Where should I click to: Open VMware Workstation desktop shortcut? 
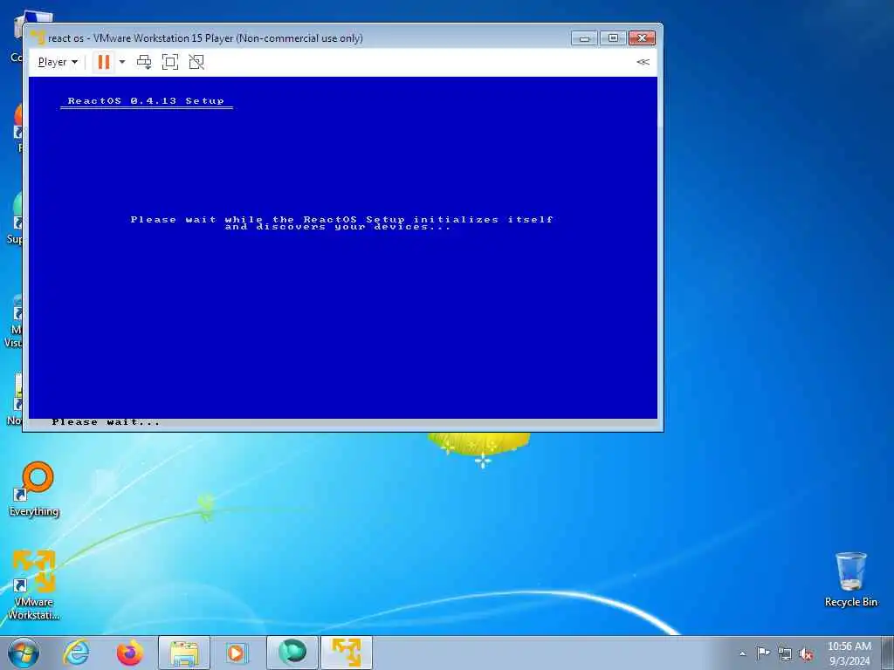point(34,585)
